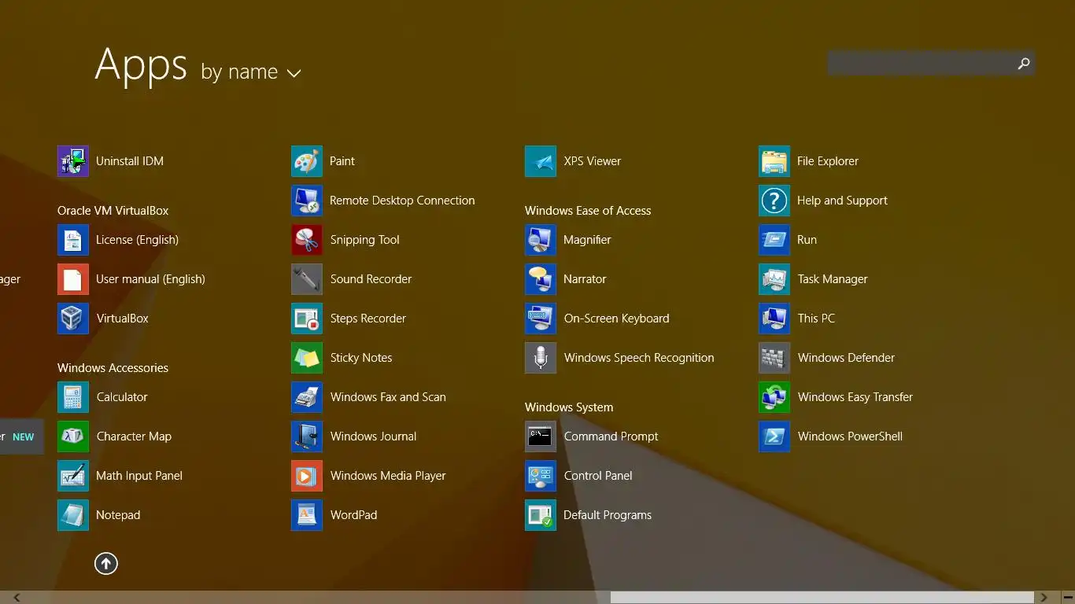Click the 'License (English)' label
1075x604 pixels.
point(138,240)
